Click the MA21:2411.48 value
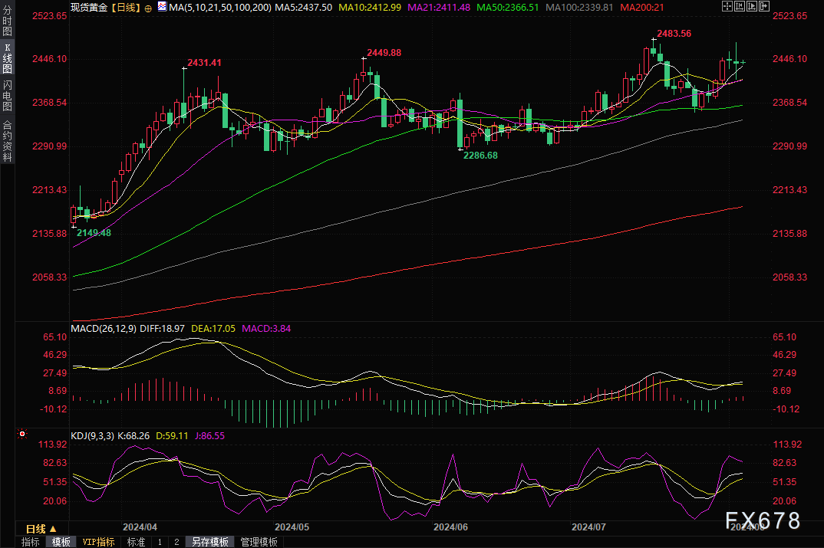 click(439, 8)
